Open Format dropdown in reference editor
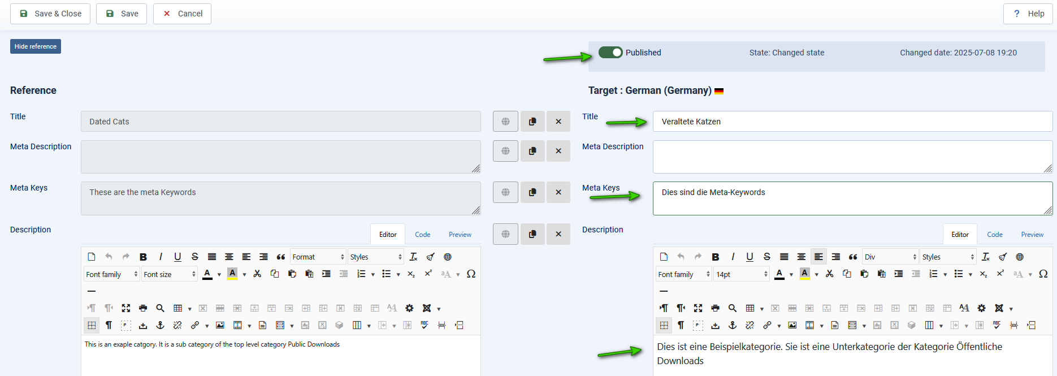The image size is (1057, 376). click(318, 257)
